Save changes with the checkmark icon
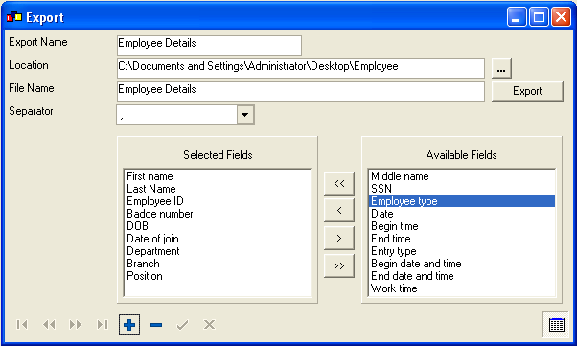The height and width of the screenshot is (346, 577). tap(182, 325)
